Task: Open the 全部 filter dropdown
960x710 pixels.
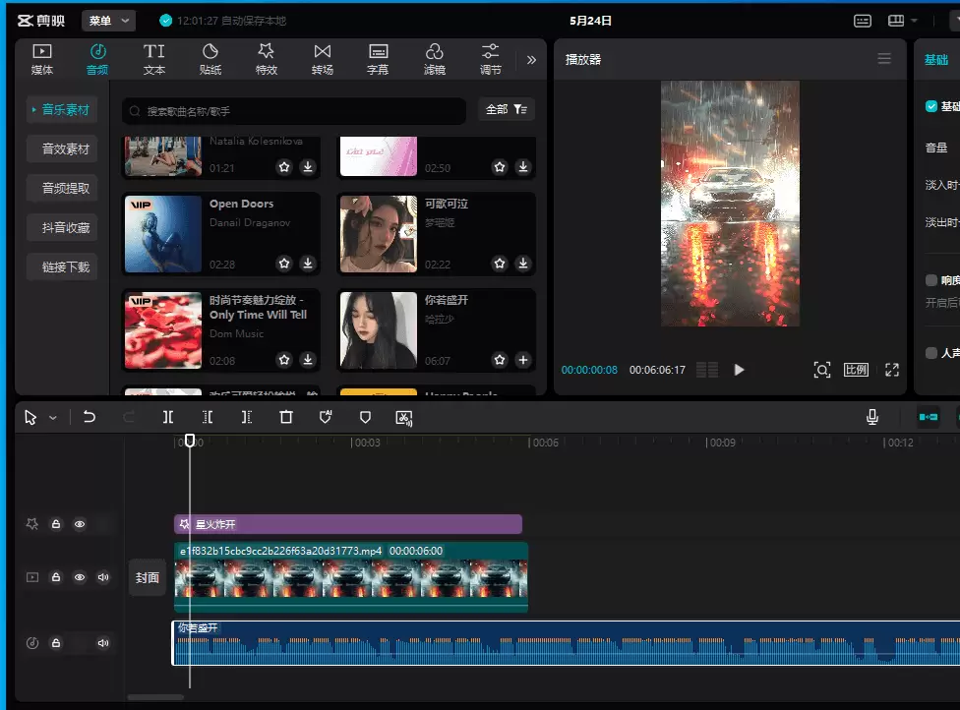Action: click(x=507, y=109)
